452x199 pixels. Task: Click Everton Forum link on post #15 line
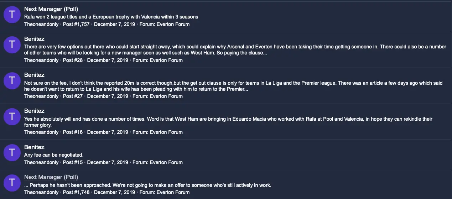pyautogui.click(x=166, y=162)
